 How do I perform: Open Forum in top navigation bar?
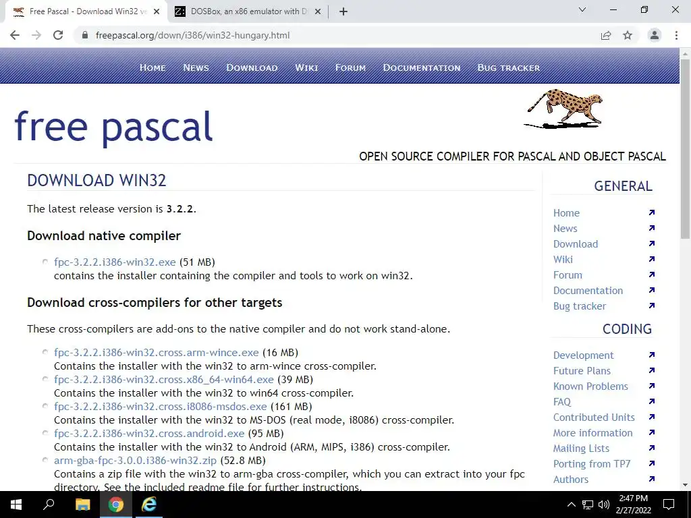click(350, 67)
